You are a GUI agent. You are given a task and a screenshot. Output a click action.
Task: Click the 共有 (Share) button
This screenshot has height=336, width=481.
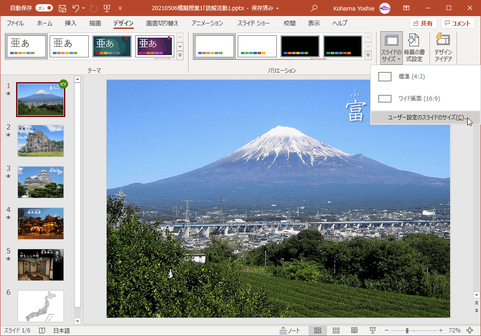[423, 23]
